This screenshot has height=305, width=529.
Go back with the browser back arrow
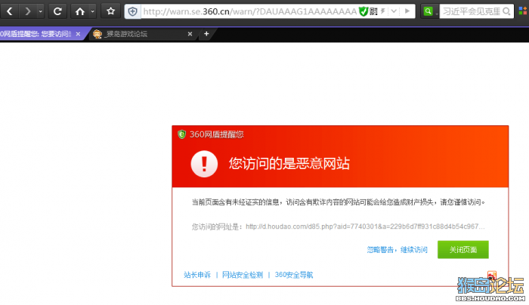coord(10,11)
